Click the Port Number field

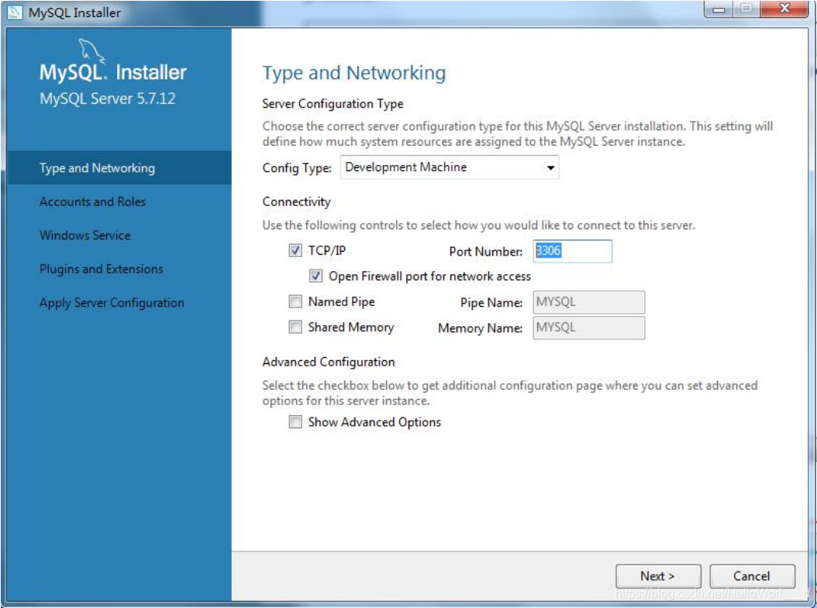pos(572,251)
